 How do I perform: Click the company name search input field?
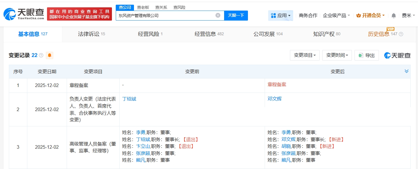(x=164, y=15)
